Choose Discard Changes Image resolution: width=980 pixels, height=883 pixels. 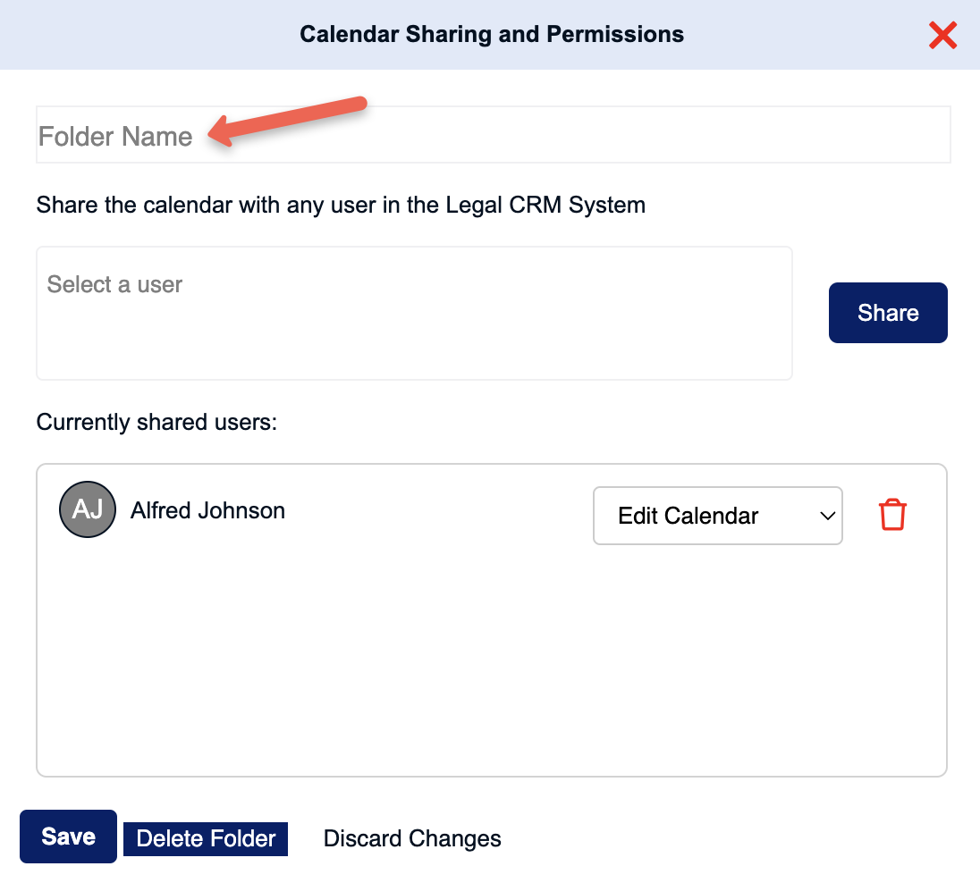(x=412, y=838)
